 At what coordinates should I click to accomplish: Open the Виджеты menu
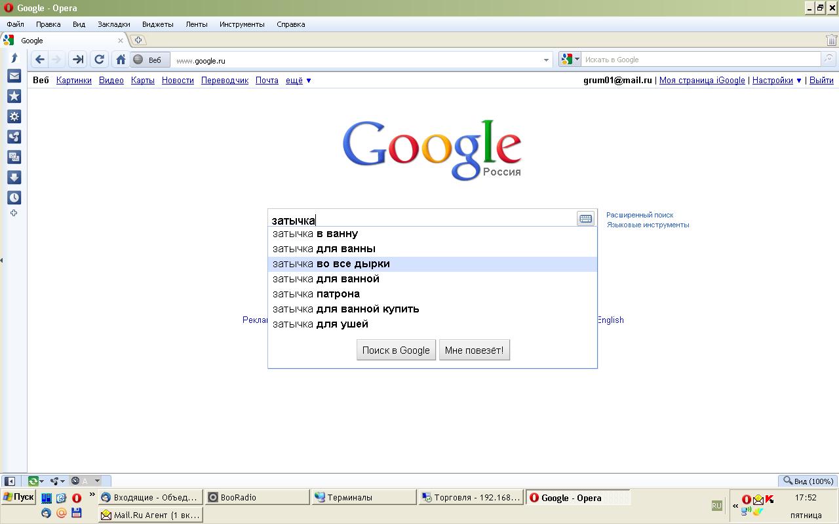point(158,24)
